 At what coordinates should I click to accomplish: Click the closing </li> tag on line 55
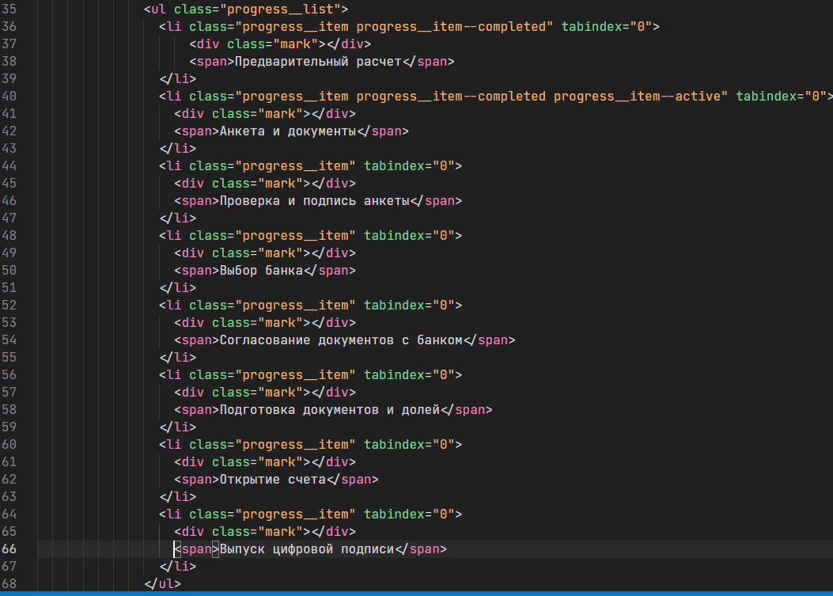[178, 357]
